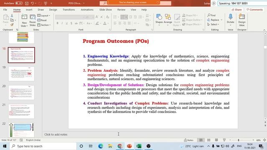Viewport: 267px width, 150px height.
Task: Start presentation from beginning icon
Action: (45, 3)
